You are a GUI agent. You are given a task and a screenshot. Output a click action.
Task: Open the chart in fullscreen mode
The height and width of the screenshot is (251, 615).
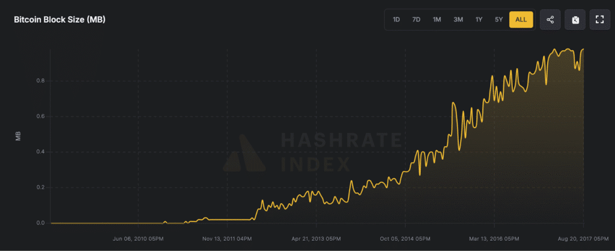pos(599,20)
